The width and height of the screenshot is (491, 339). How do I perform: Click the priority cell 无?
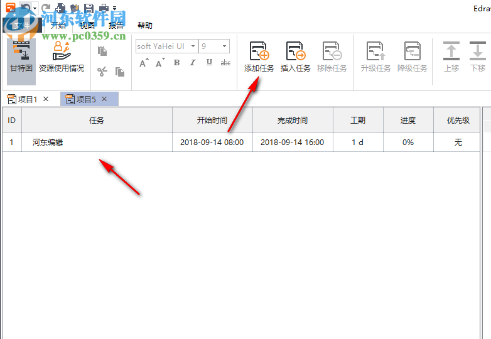coord(457,143)
